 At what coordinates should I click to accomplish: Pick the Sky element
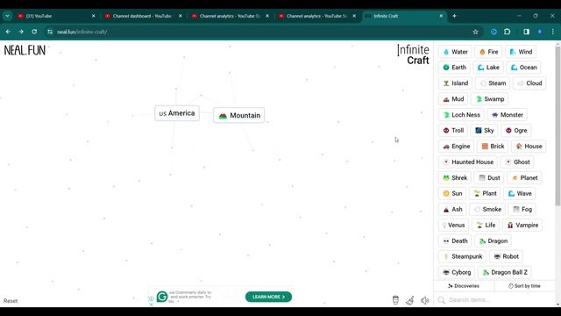[x=485, y=131]
